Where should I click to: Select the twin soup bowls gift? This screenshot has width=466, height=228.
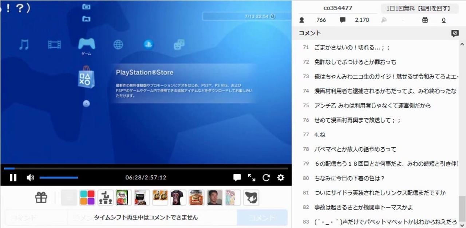pyautogui.click(x=160, y=197)
